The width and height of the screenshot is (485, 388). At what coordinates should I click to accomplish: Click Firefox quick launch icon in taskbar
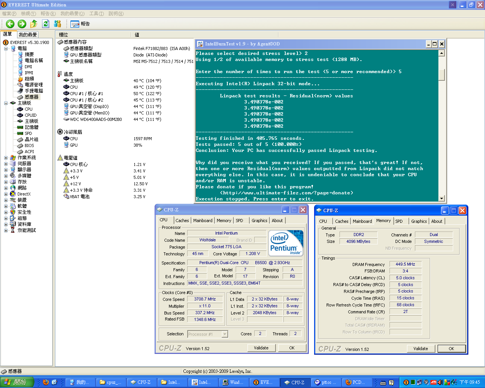click(46, 382)
